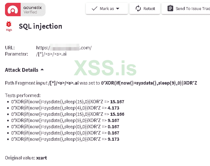The height and width of the screenshot is (166, 210).
Task: Click the Attack Details heading
Action: [22, 70]
